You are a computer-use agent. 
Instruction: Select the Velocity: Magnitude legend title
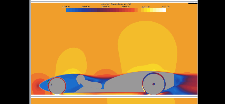point(116,4)
